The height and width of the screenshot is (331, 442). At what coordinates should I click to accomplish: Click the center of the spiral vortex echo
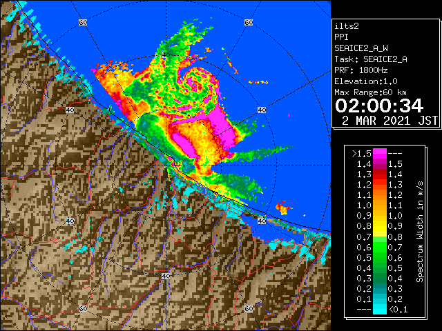point(195,83)
